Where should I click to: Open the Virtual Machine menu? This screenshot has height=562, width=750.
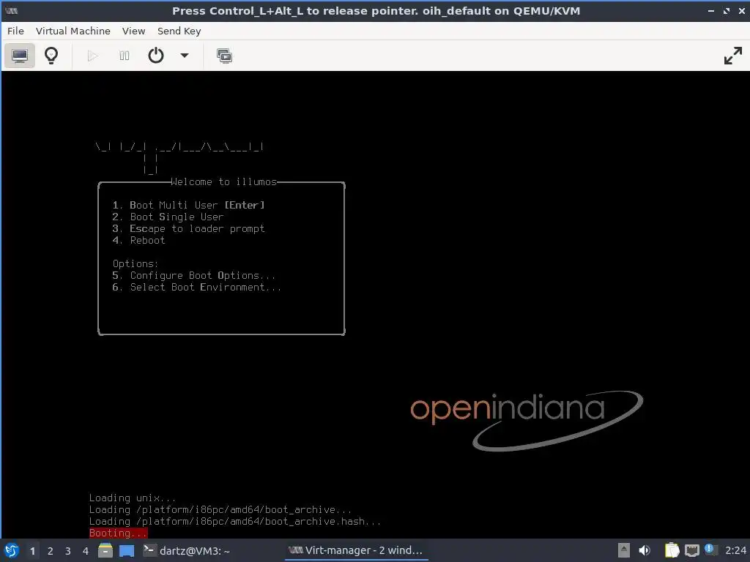[x=73, y=31]
